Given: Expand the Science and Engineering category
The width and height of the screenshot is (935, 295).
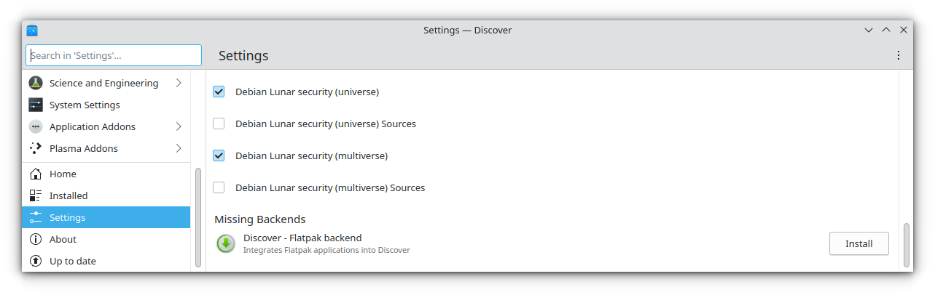Looking at the screenshot, I should click(179, 83).
